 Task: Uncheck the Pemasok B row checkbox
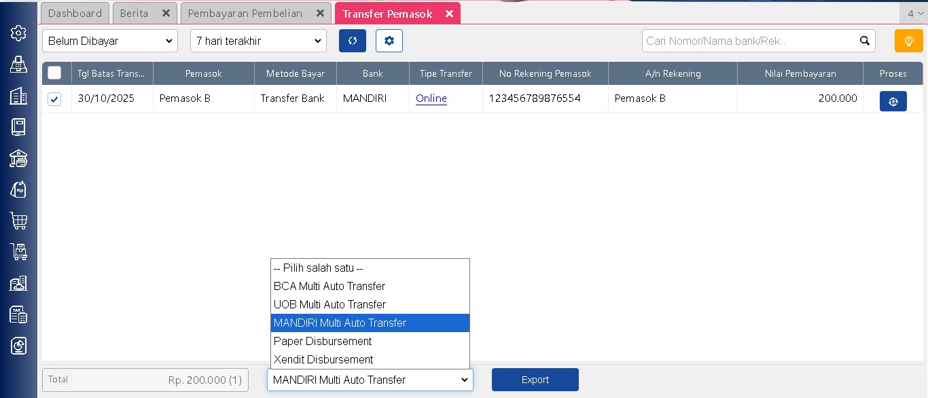(54, 99)
